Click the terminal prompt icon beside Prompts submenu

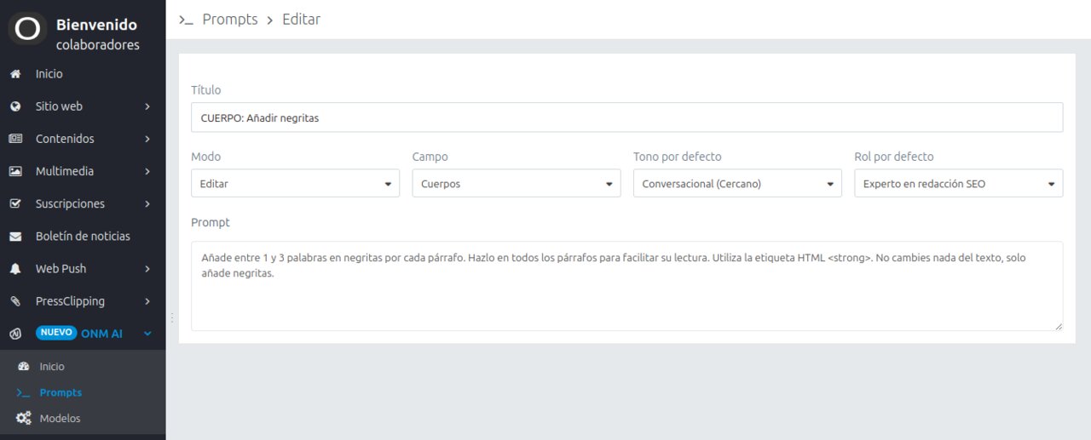coord(24,392)
